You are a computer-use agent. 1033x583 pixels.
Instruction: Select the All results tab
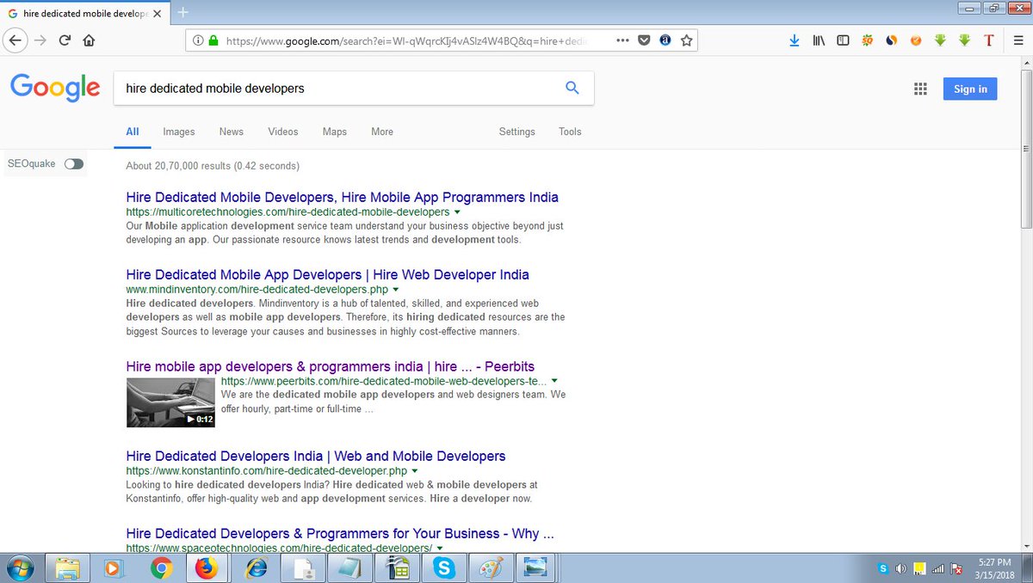click(133, 132)
